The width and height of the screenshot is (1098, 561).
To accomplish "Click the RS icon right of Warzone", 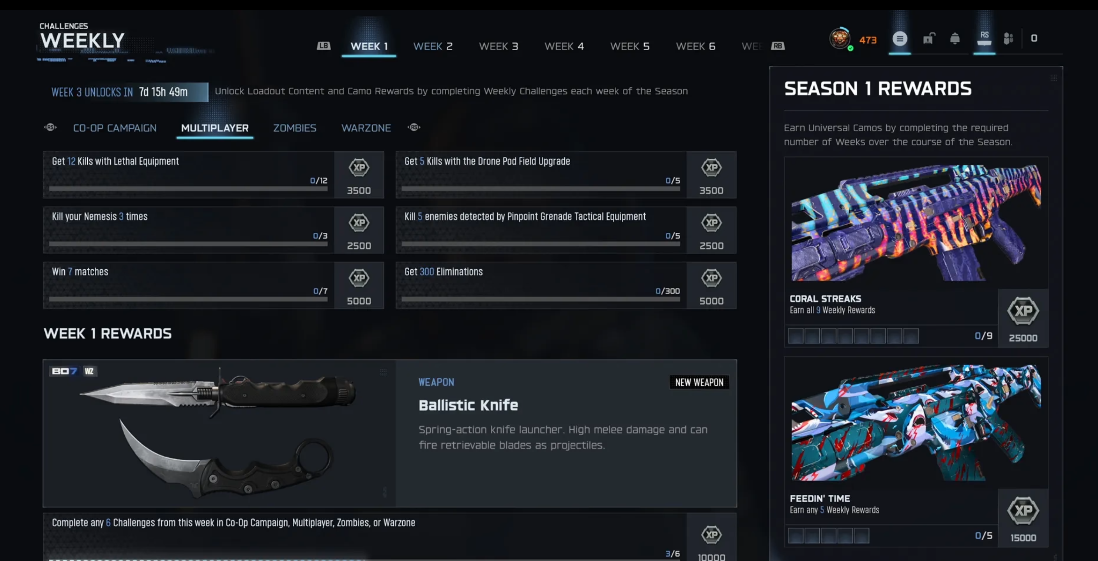I will (x=414, y=127).
